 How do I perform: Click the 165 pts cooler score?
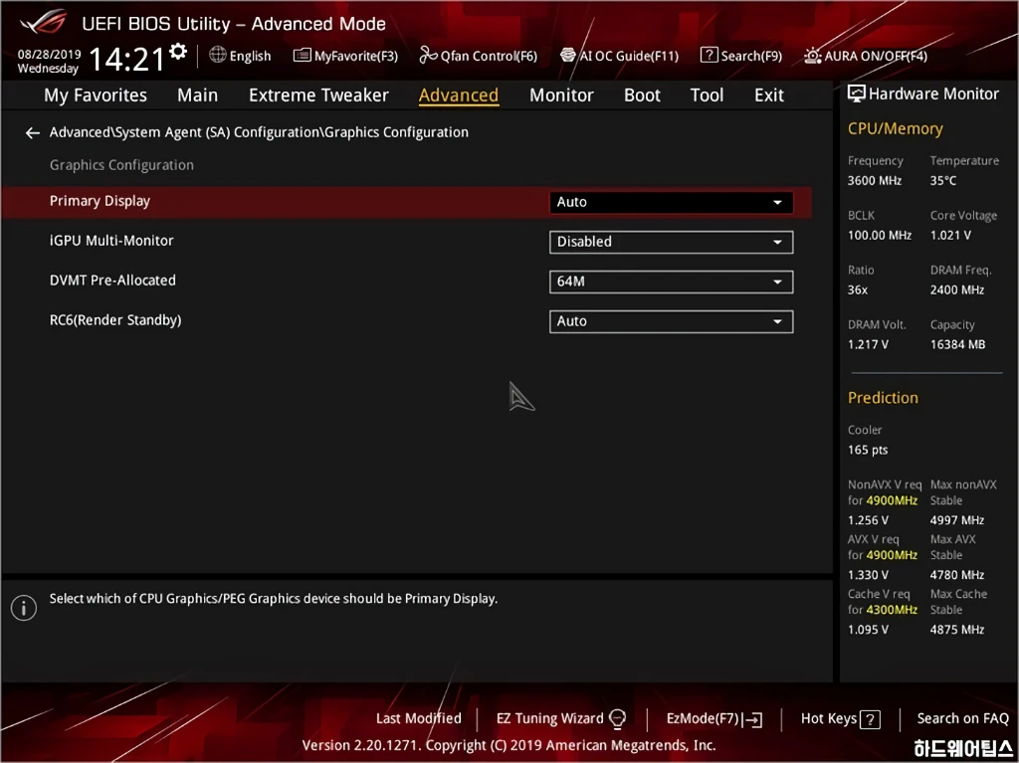868,450
